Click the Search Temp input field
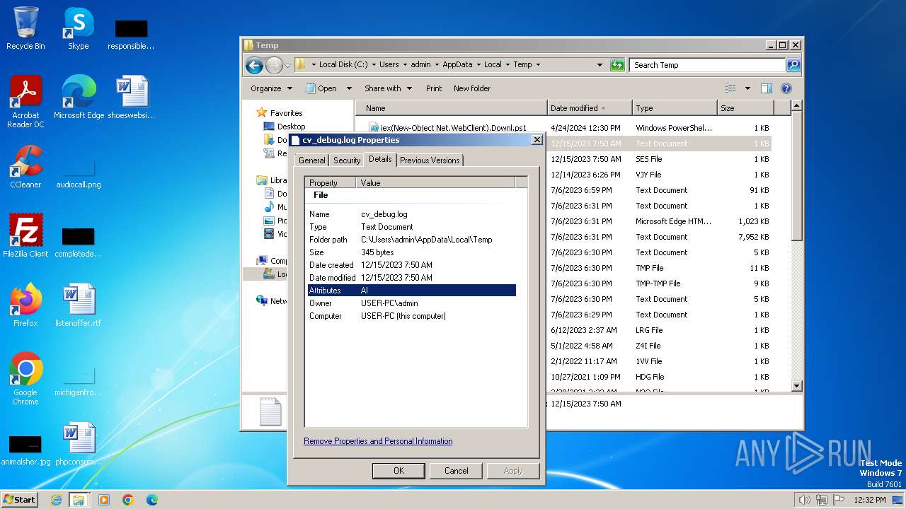The height and width of the screenshot is (509, 906). (707, 65)
